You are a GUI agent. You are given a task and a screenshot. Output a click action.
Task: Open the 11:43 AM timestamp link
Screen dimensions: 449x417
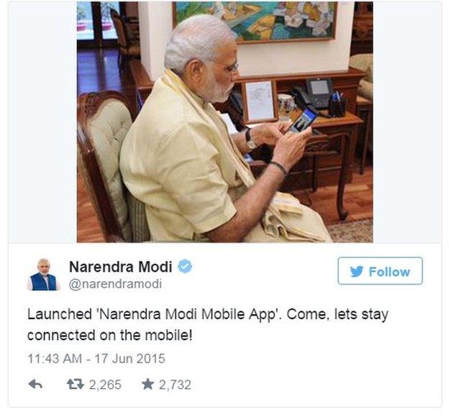point(55,359)
